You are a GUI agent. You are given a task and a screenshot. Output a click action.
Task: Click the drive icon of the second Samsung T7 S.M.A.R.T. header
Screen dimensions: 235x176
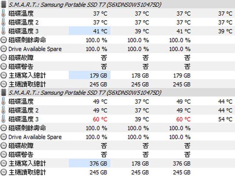point(4,93)
